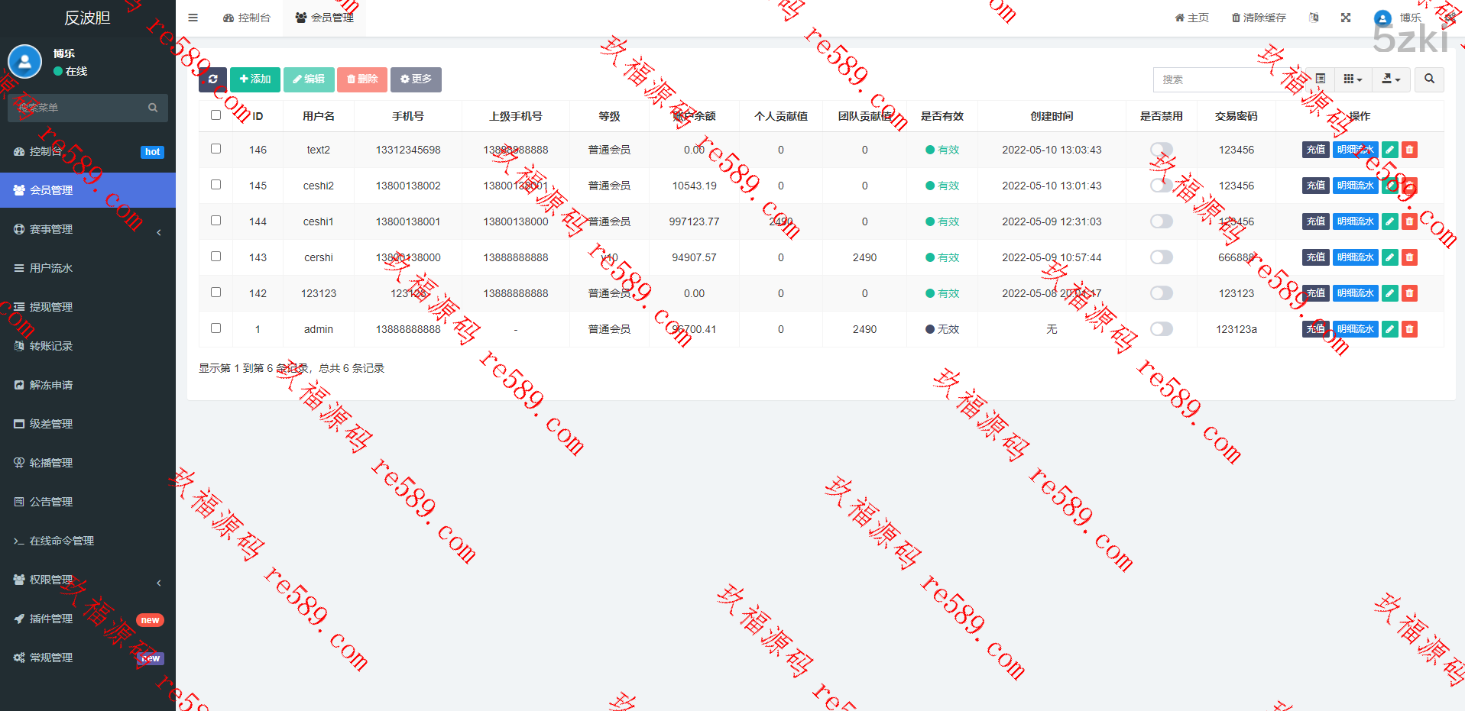Click red delete icon for user admin
This screenshot has height=711, width=1465.
coord(1409,329)
